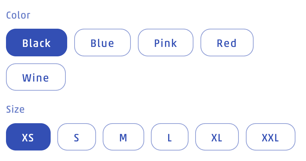Pick size M
Screen dimensions: 306x161
point(123,137)
